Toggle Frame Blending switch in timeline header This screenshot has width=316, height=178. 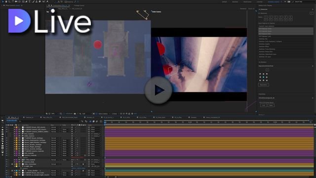[93, 121]
